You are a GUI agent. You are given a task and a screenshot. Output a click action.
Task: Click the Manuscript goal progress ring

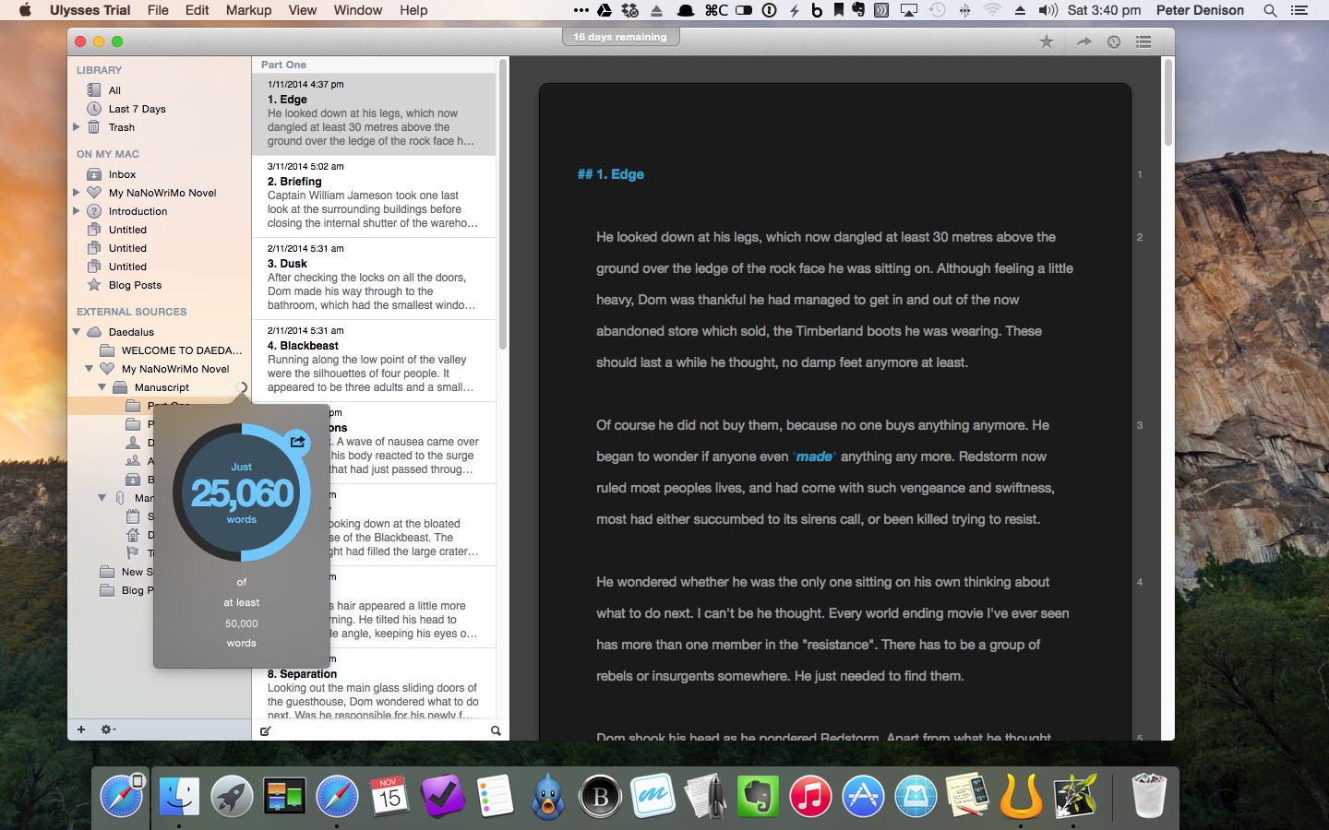click(x=242, y=387)
